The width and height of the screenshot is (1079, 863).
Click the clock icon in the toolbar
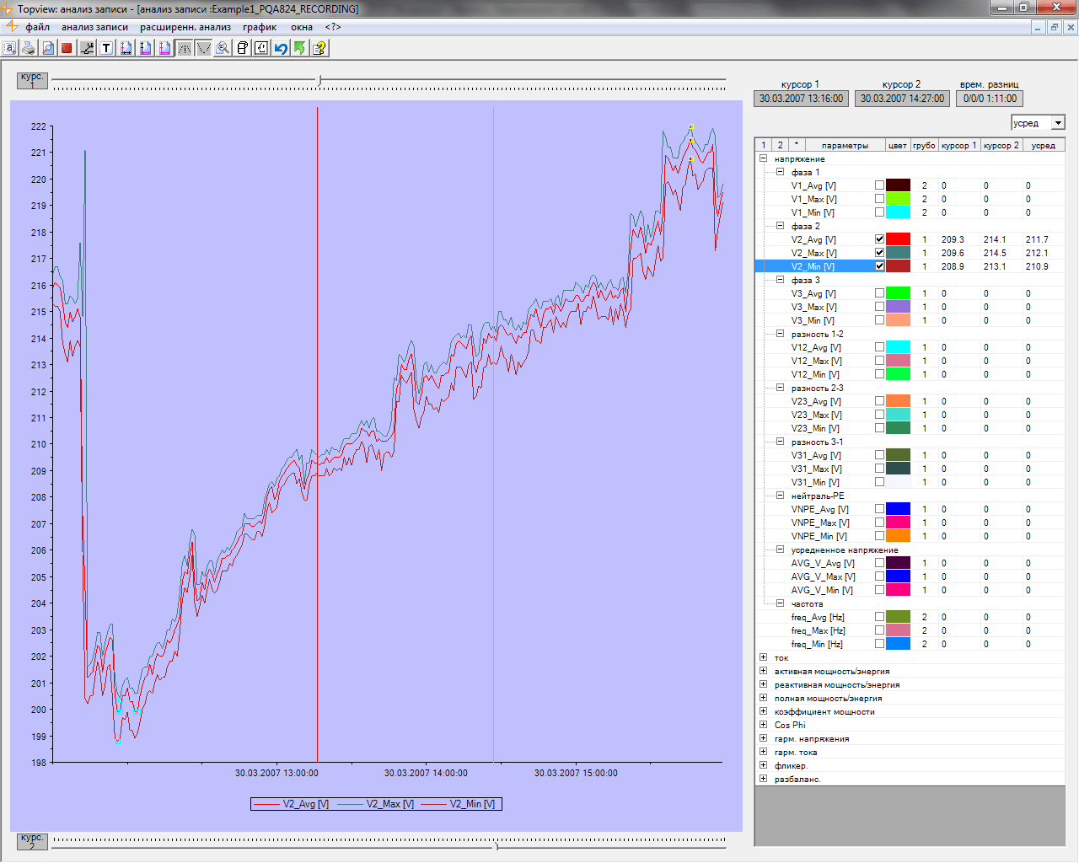click(x=261, y=48)
